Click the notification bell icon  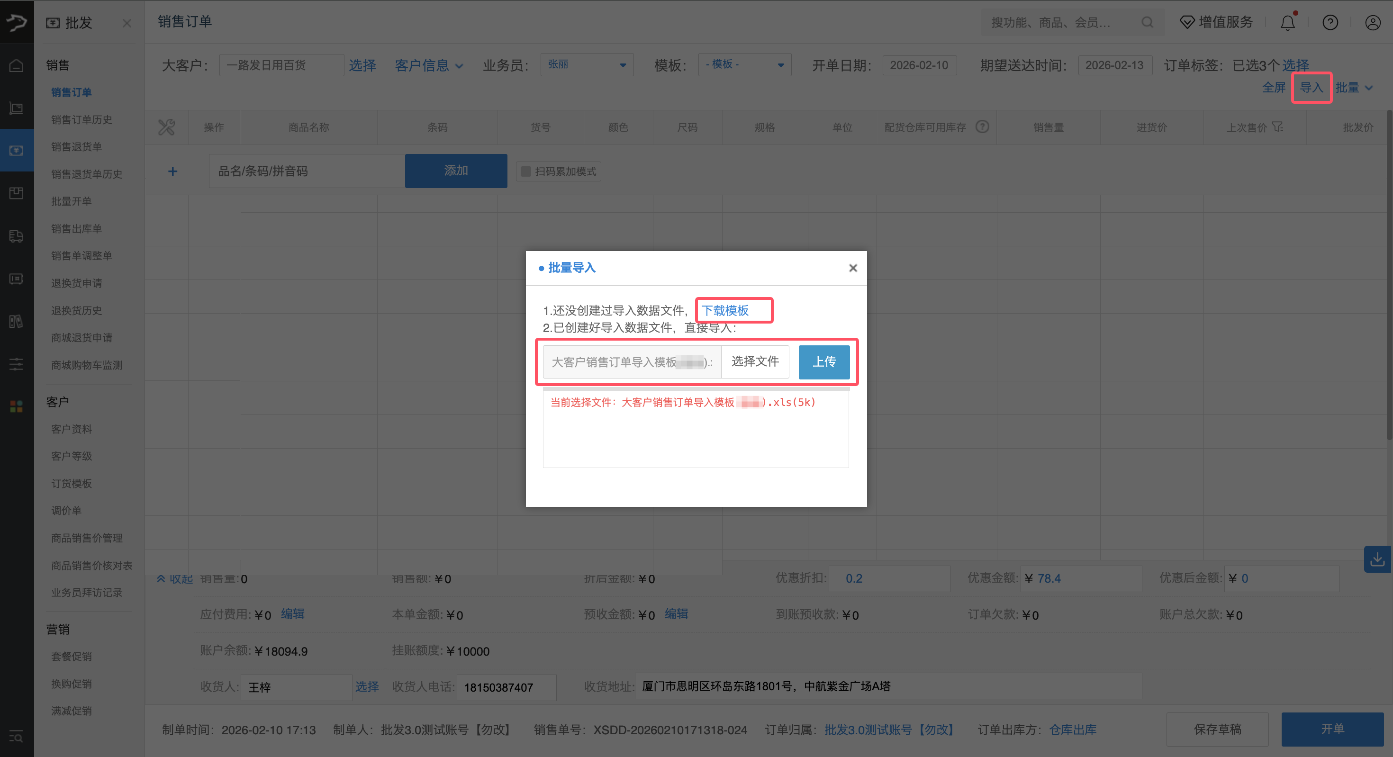1287,23
